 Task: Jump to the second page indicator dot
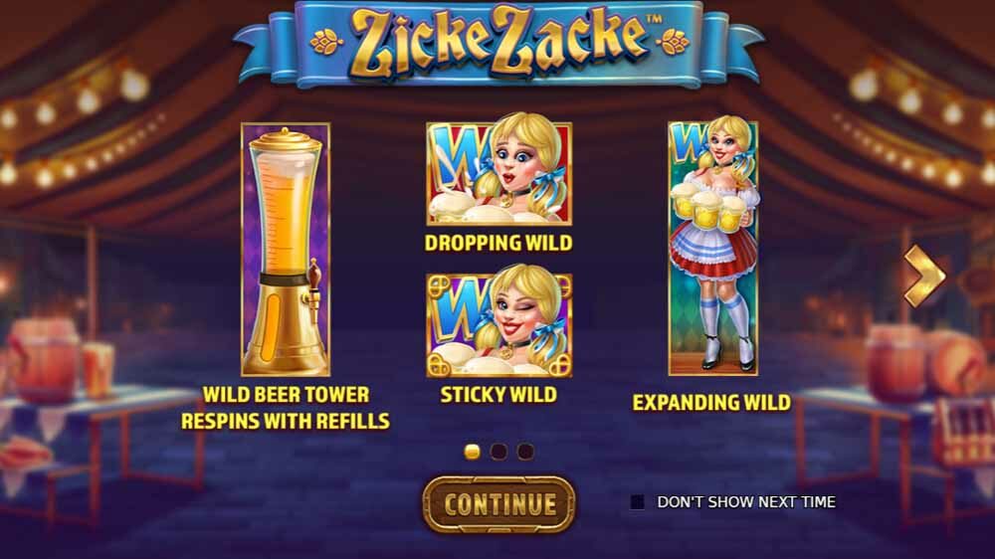(x=498, y=452)
